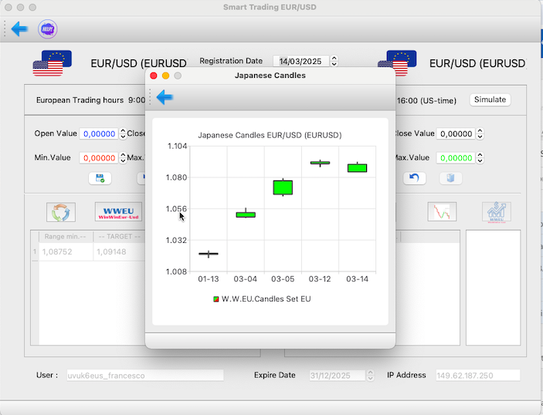543x415 pixels.
Task: Open the WWEU WinWinEur-Usd icon
Action: 117,212
